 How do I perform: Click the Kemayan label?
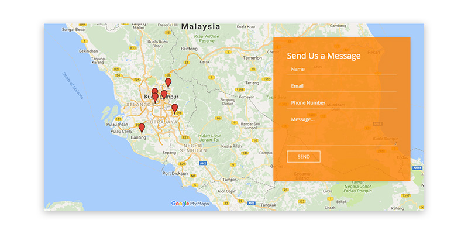click(x=246, y=97)
